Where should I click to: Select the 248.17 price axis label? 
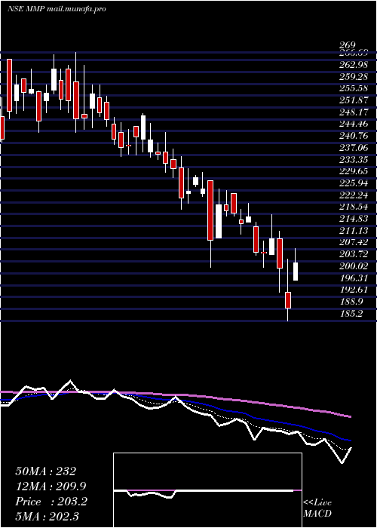(x=354, y=112)
